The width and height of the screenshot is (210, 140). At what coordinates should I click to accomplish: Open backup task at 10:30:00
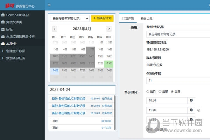point(82,99)
